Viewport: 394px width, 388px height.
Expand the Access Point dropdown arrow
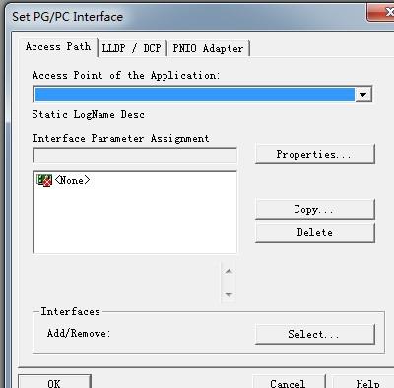[x=362, y=95]
